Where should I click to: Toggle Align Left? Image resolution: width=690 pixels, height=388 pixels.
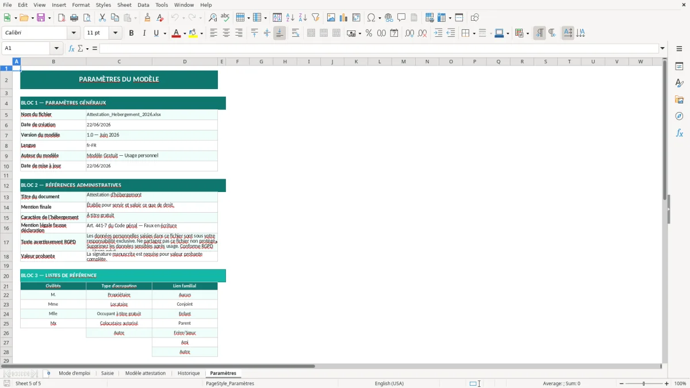[213, 33]
